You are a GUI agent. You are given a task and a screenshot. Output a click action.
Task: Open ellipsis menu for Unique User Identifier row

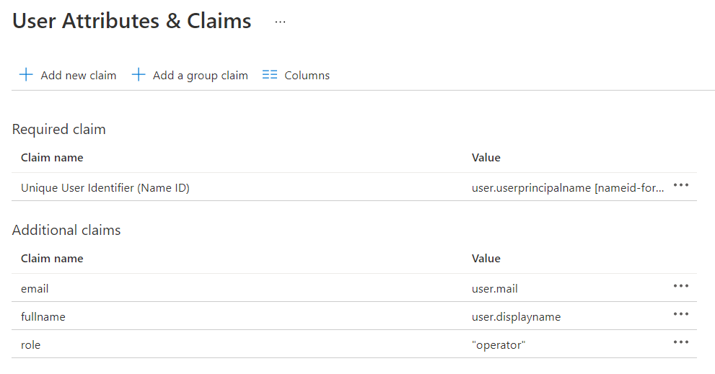(680, 185)
